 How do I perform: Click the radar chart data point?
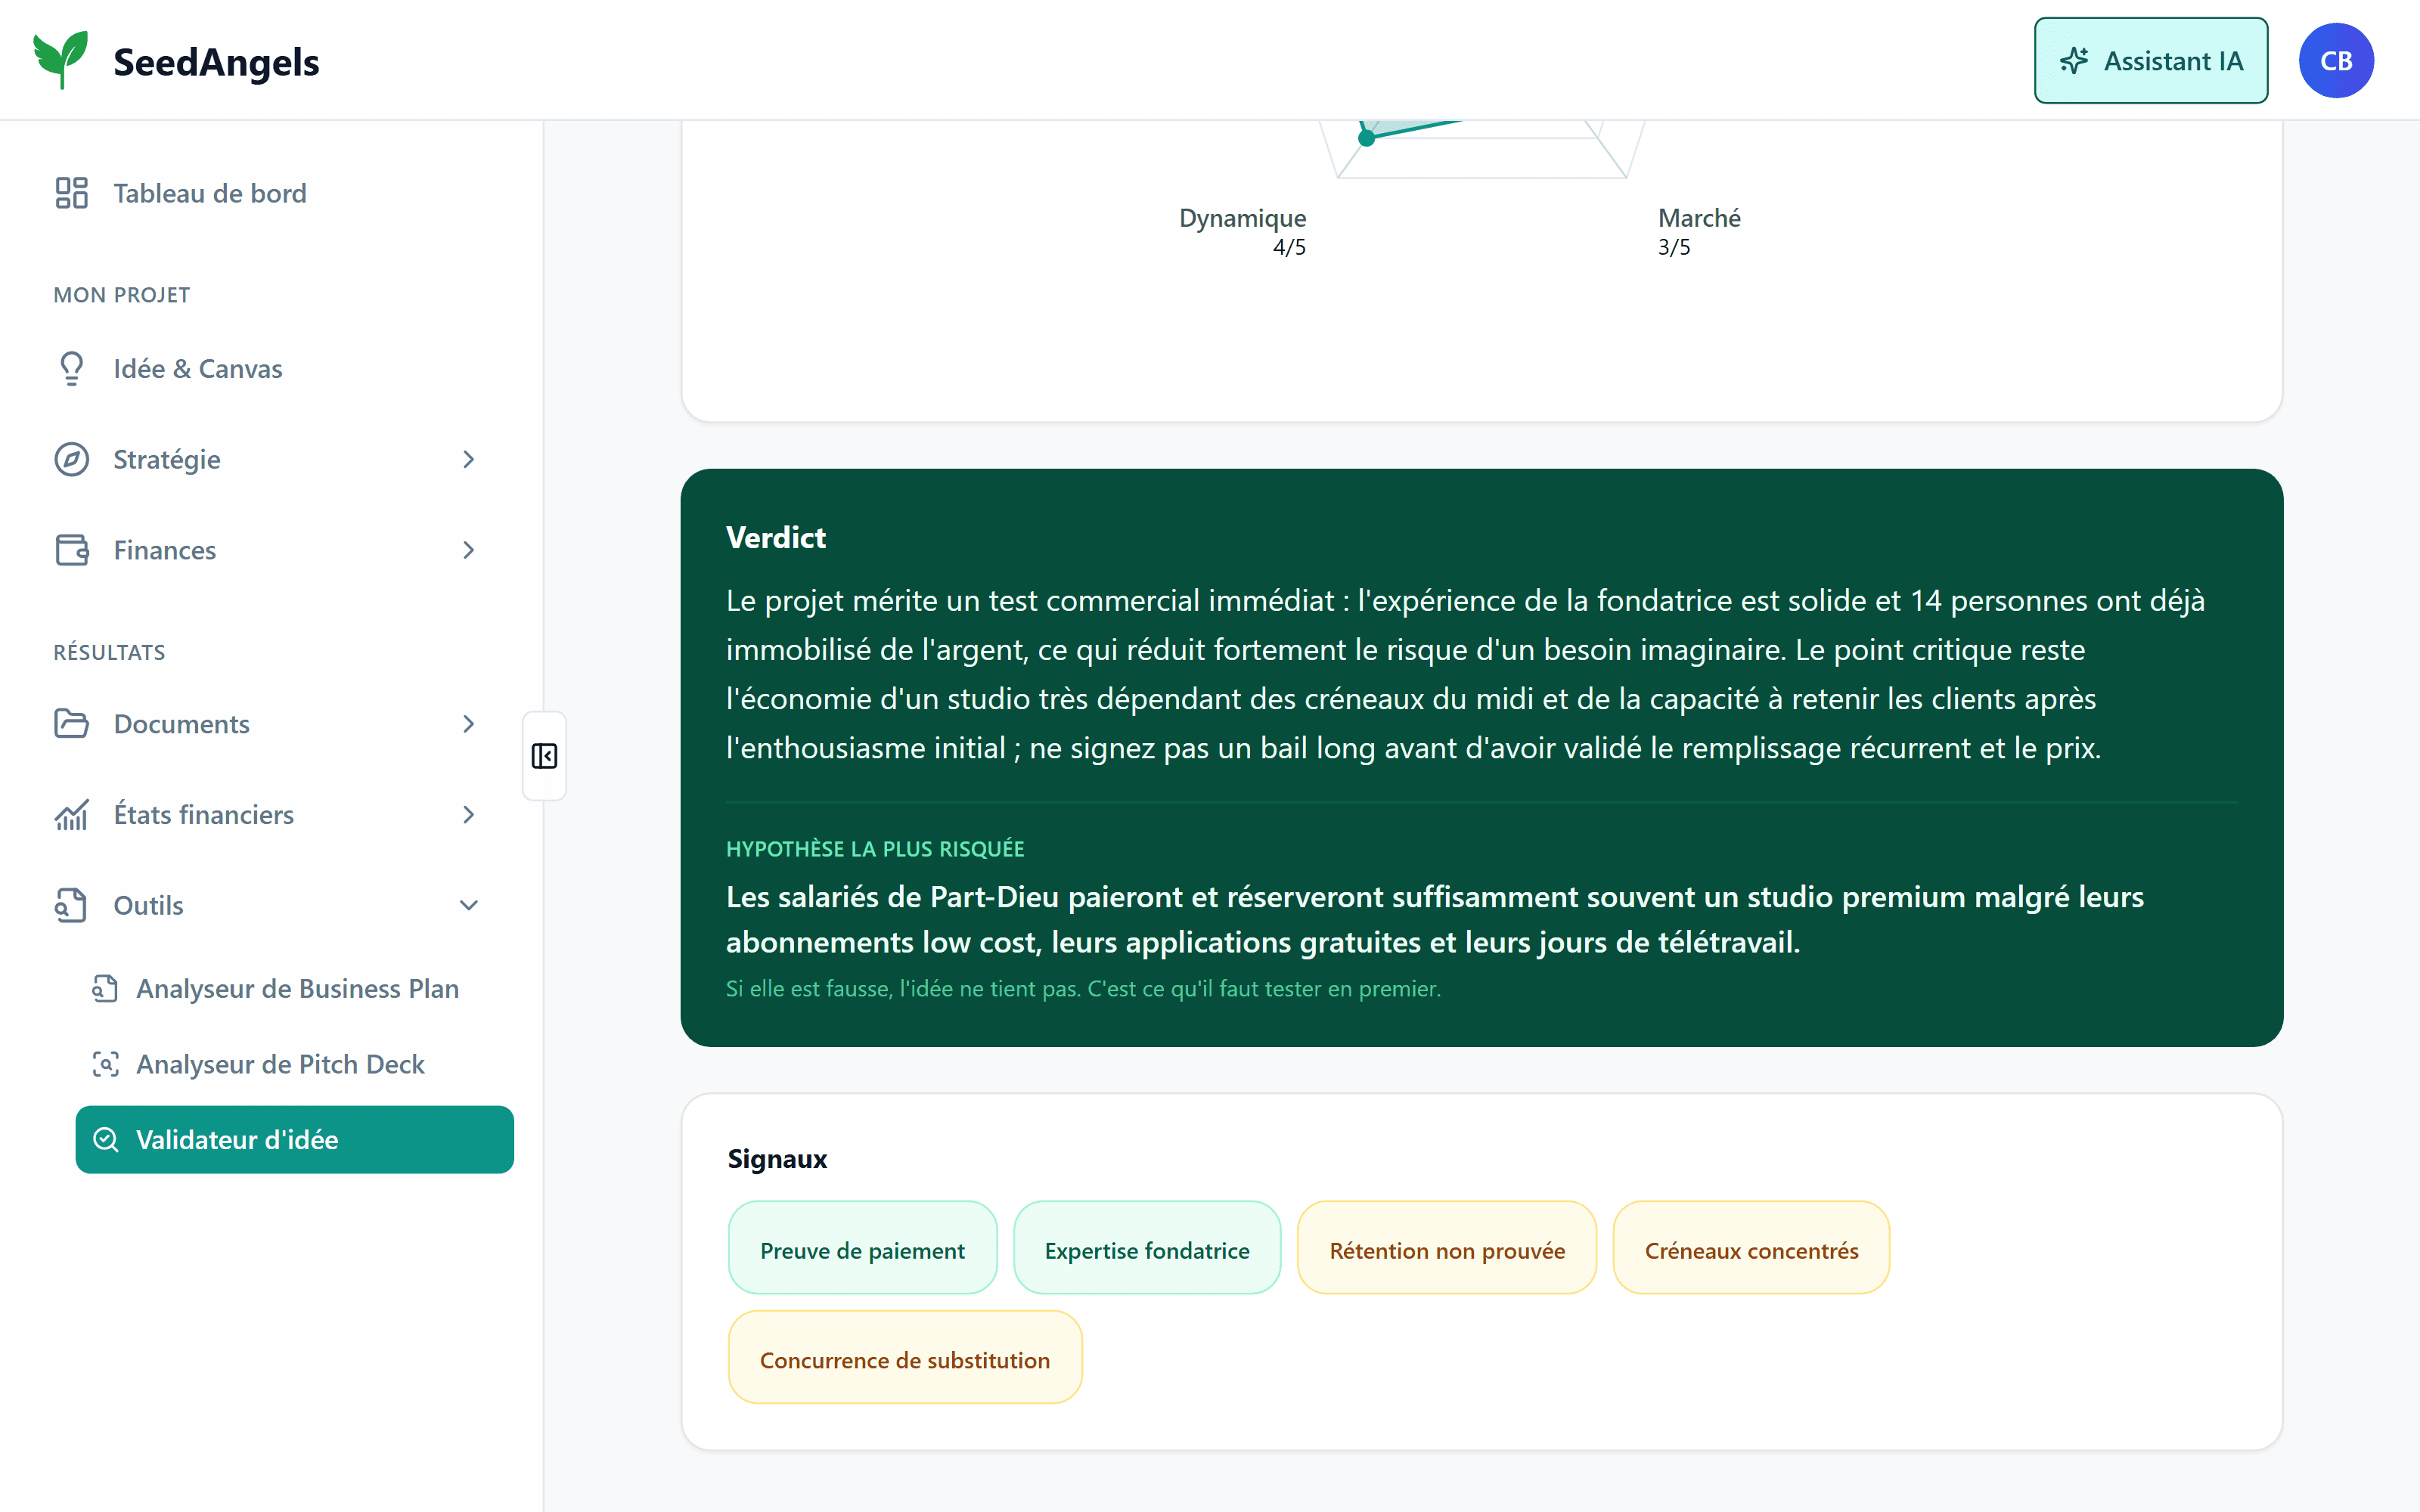(x=1366, y=138)
